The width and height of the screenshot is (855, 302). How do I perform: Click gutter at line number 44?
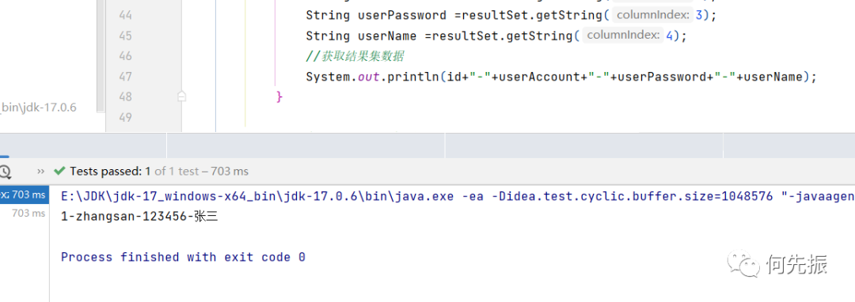(125, 15)
